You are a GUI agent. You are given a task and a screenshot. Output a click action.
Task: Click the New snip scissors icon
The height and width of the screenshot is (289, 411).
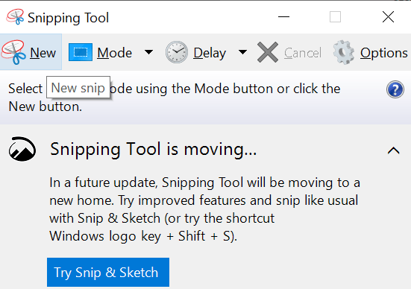pos(13,52)
